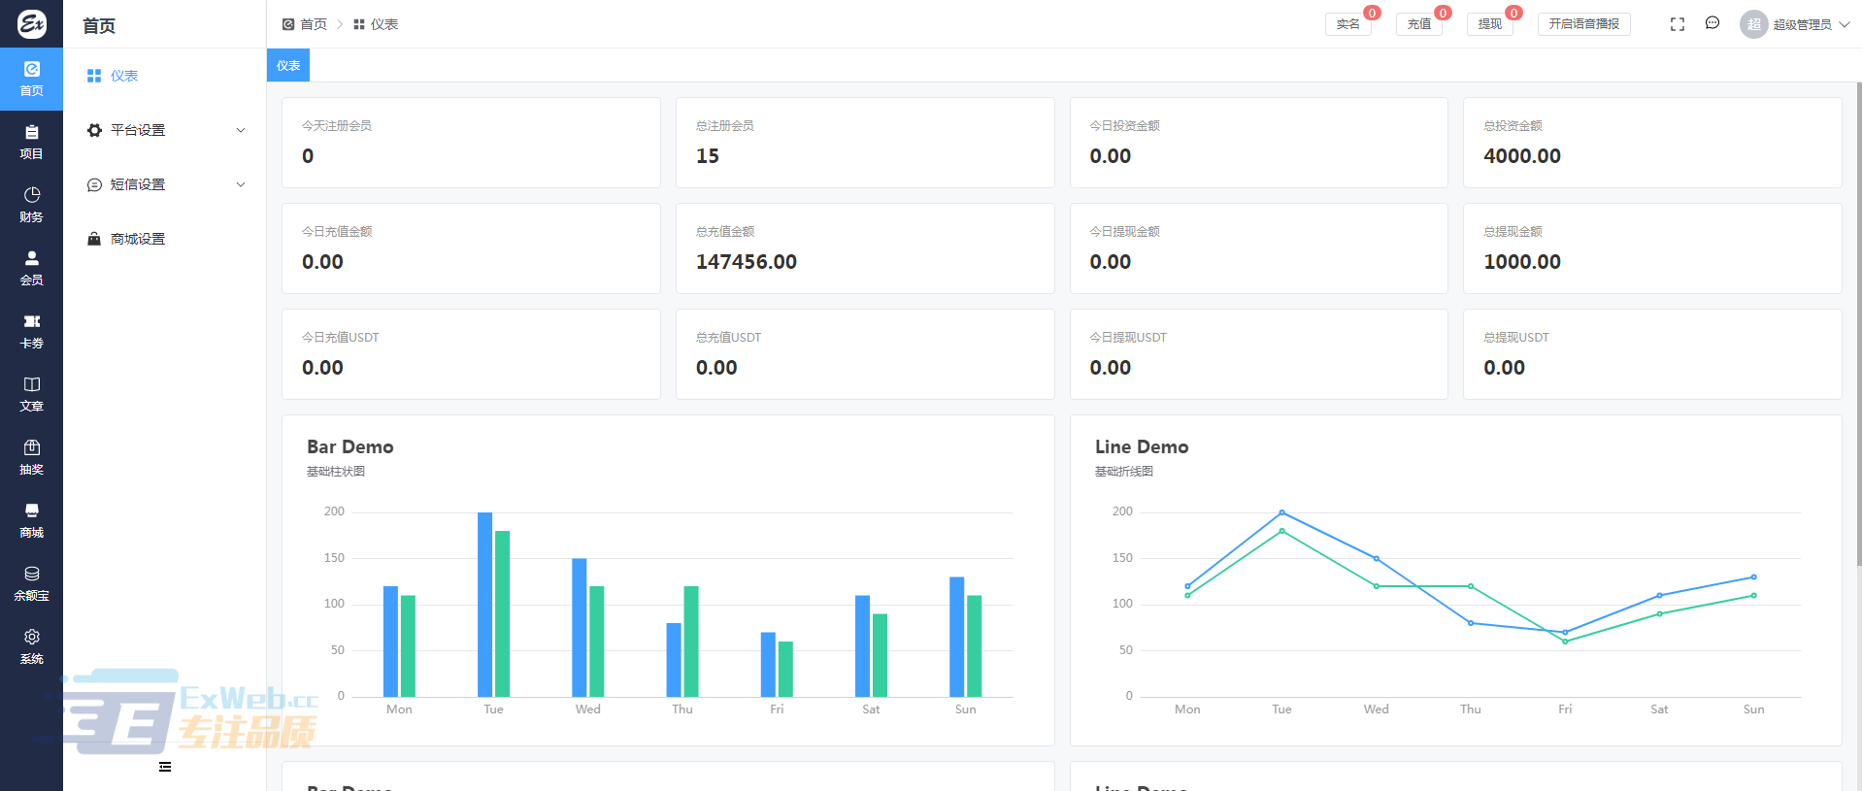Click the gear icon beside 平台设置
This screenshot has height=791, width=1862.
(x=94, y=130)
